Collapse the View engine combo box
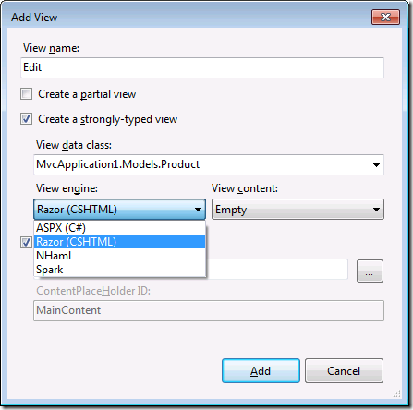 (119, 210)
